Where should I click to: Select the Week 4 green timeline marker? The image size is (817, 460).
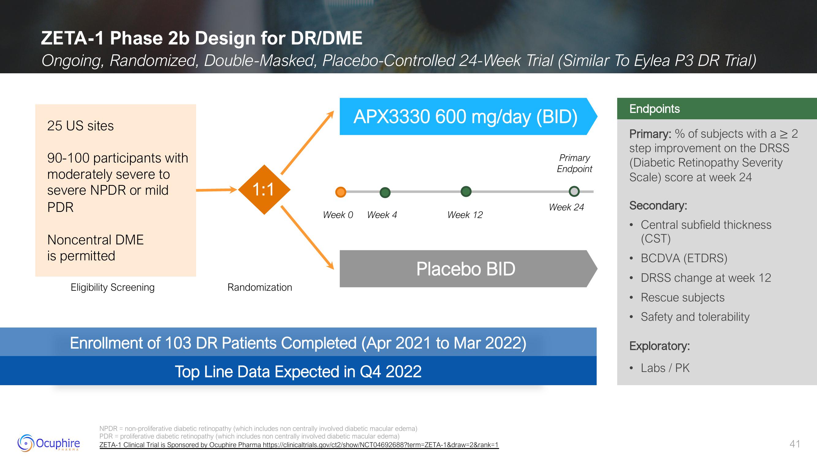pyautogui.click(x=385, y=192)
